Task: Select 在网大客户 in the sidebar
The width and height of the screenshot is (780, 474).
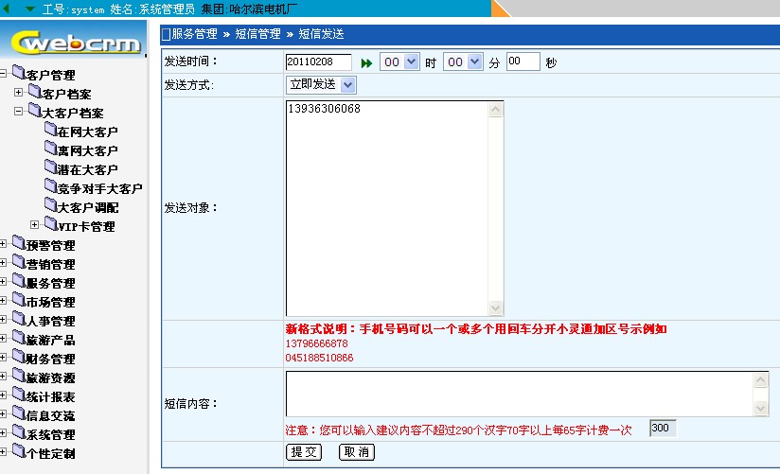Action: pos(87,132)
